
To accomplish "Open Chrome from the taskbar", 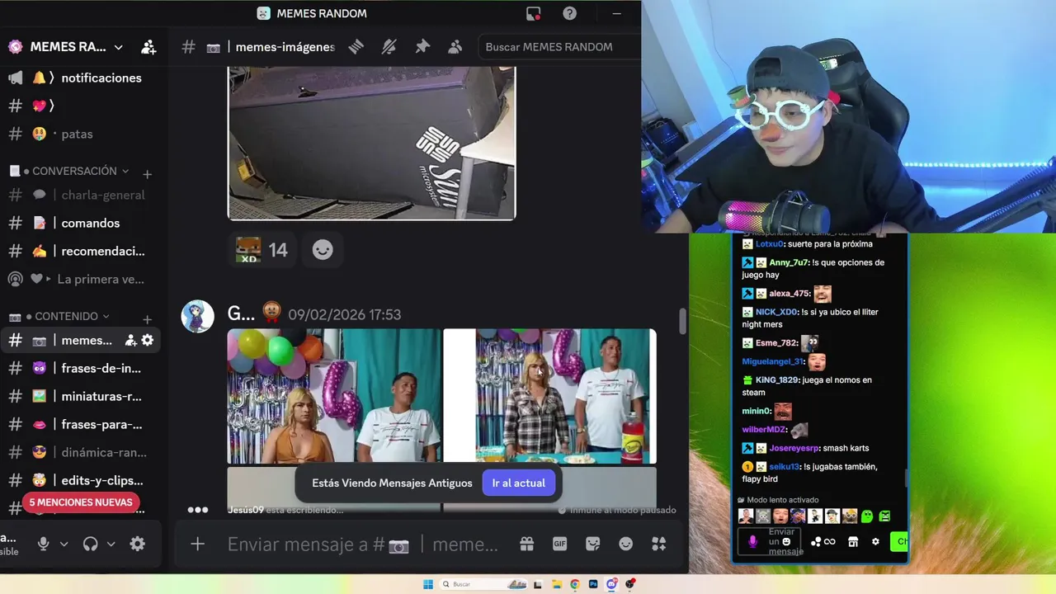I will (574, 584).
